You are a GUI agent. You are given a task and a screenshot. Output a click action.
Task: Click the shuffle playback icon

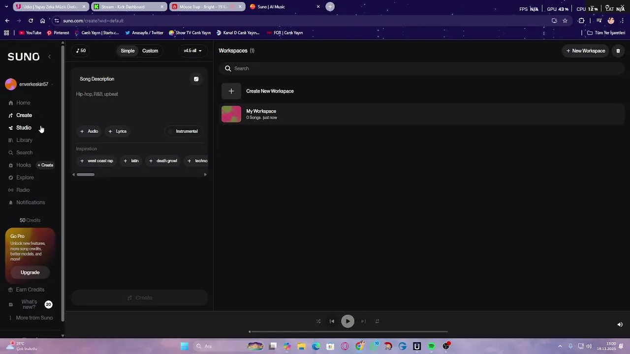click(318, 322)
